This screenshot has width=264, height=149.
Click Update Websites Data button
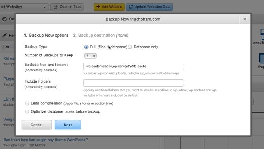click(150, 7)
